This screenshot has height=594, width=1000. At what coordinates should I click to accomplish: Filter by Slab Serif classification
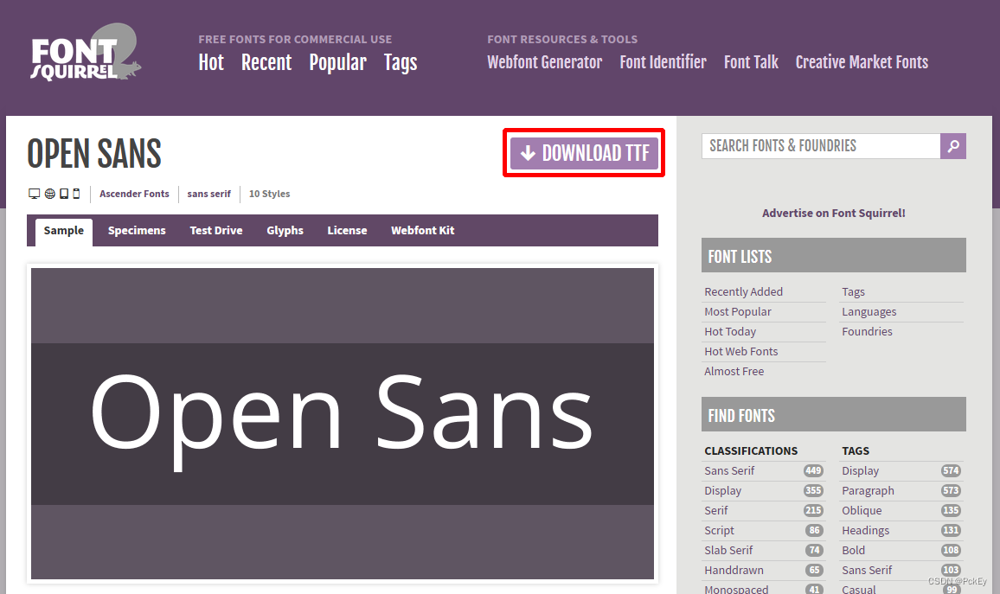pyautogui.click(x=729, y=550)
